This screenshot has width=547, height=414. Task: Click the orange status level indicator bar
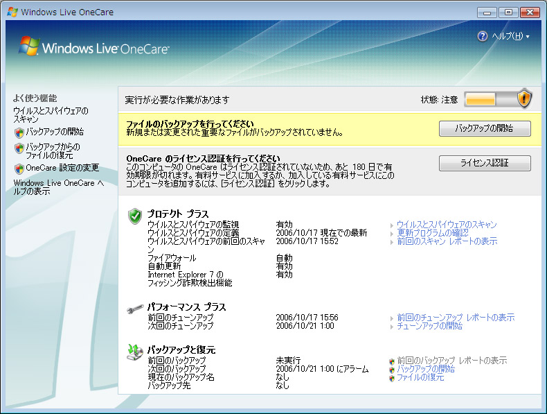coord(481,100)
